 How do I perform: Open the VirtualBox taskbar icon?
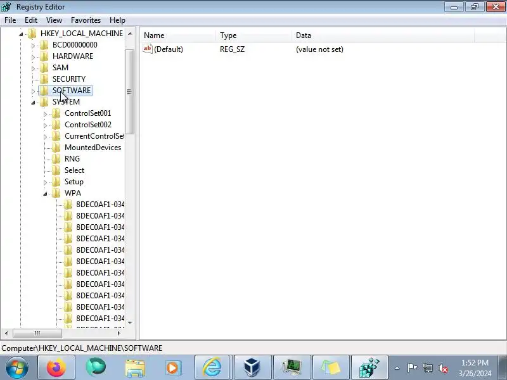[x=252, y=367]
